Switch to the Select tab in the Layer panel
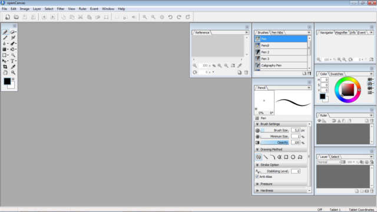377x212 pixels. [335, 157]
